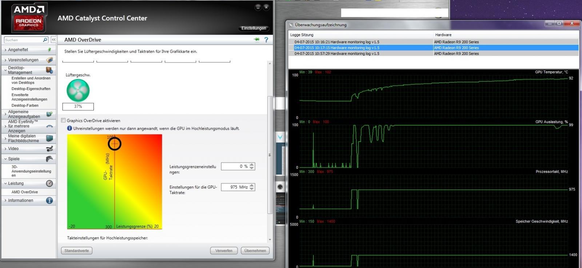582x268 pixels.
Task: Expand the Voreinstellungen section
Action: coord(5,60)
